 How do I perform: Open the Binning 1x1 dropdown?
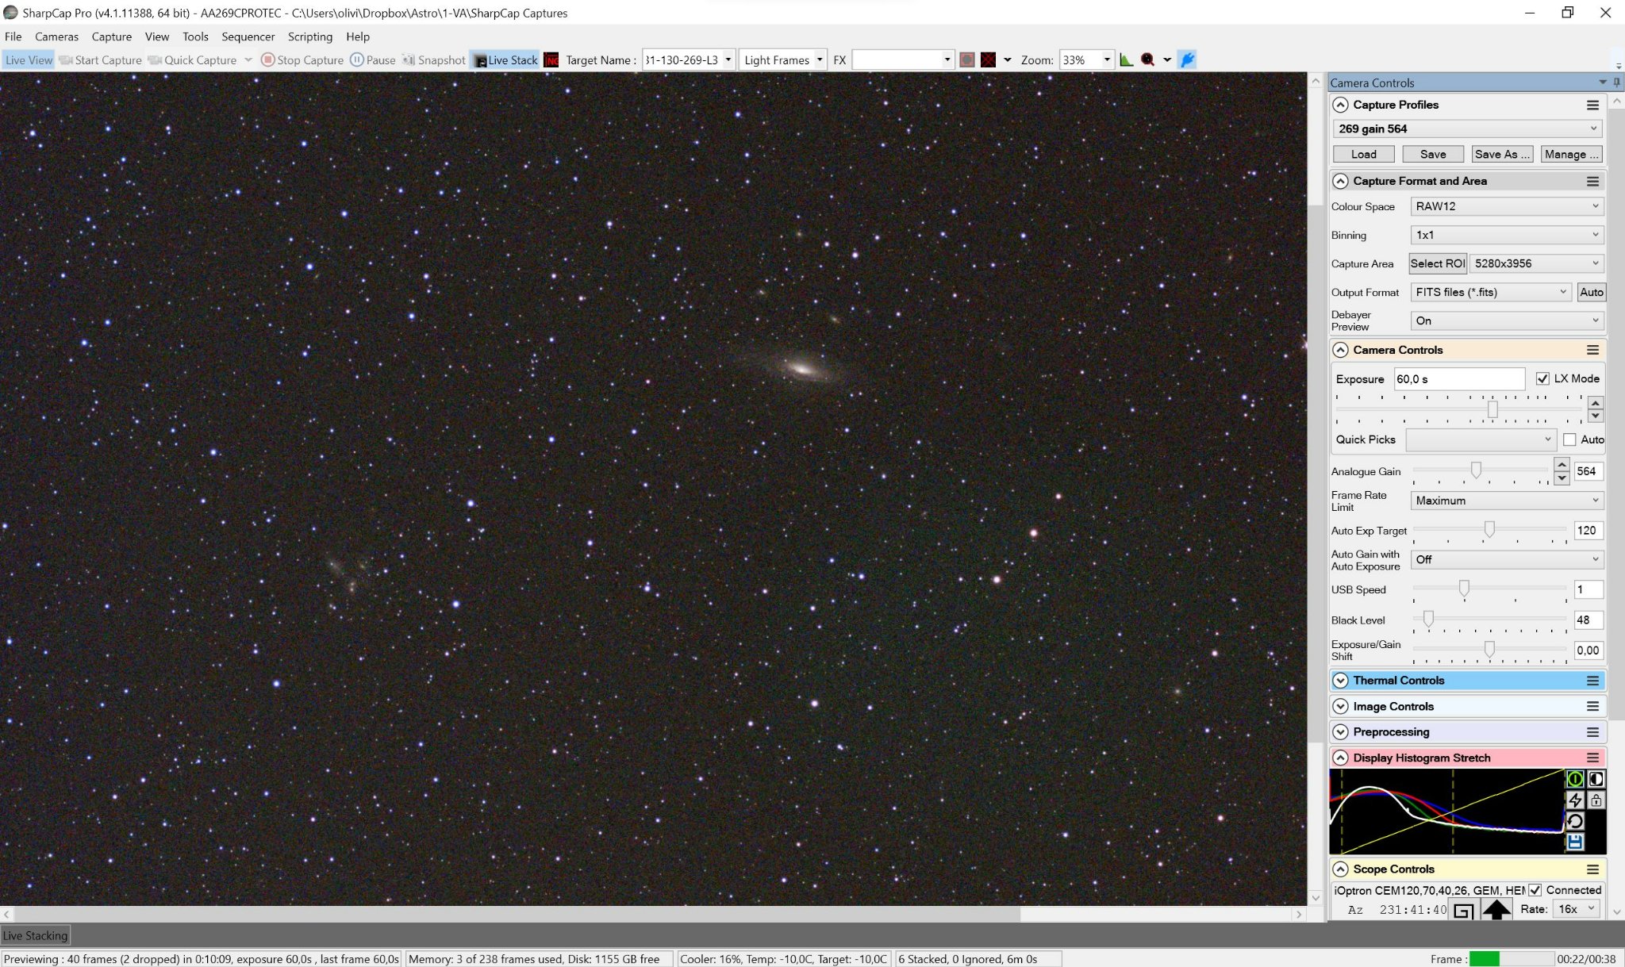click(1507, 235)
